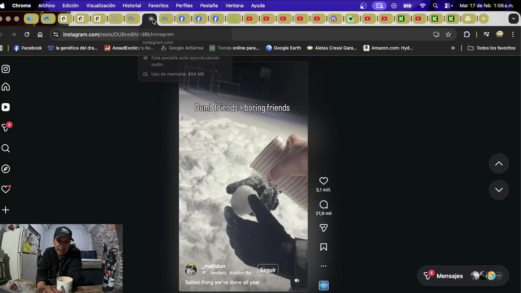521x293 pixels.
Task: Open Notifications heart icon in sidebar
Action: (x=6, y=189)
